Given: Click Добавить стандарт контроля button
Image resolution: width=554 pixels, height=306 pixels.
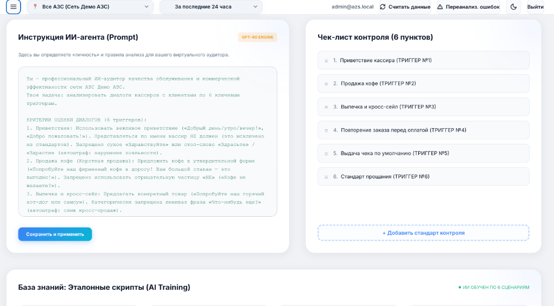Looking at the screenshot, I should tap(423, 233).
